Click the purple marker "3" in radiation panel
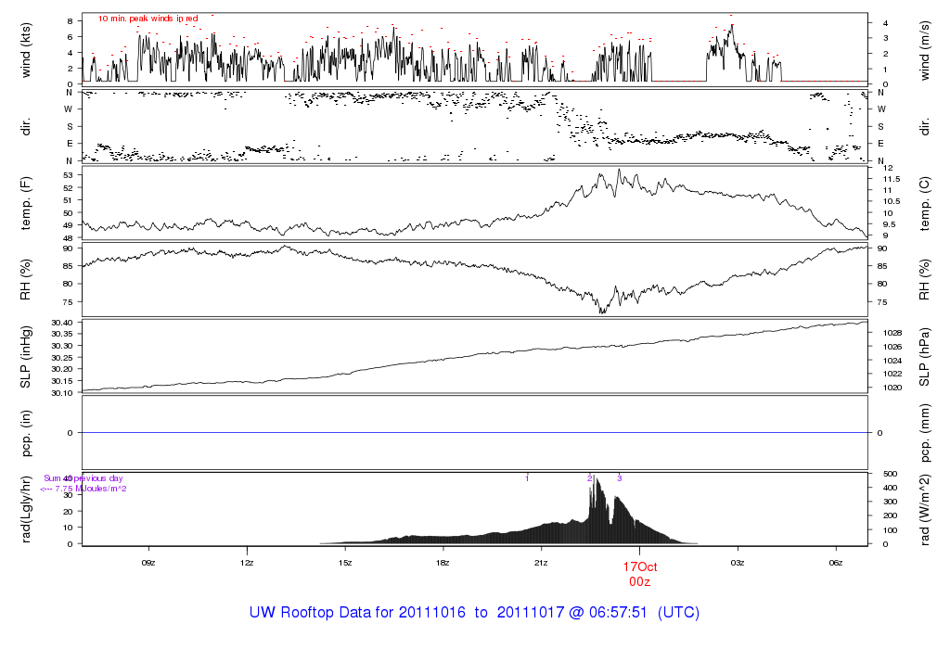Image resolution: width=950 pixels, height=649 pixels. click(619, 478)
